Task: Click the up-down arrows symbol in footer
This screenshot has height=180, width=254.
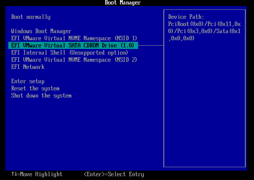Action: point(14,174)
